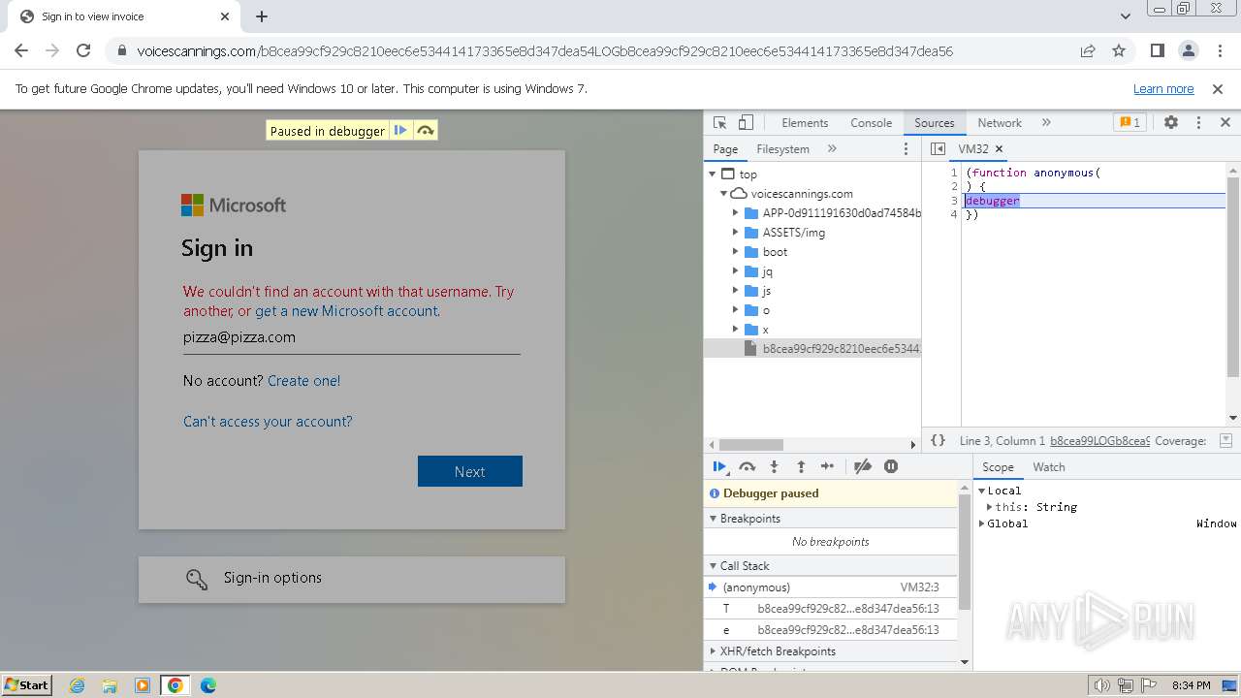The height and width of the screenshot is (698, 1241).
Task: Step over from the page overlay
Action: 425,131
